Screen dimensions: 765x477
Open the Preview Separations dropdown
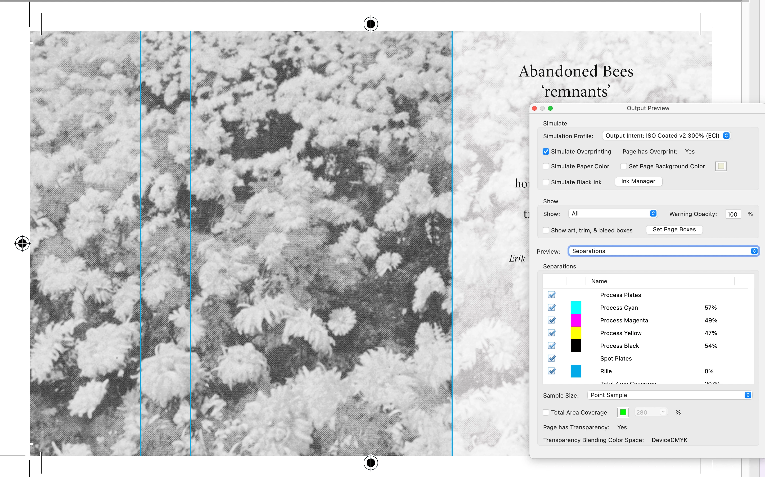[663, 251]
